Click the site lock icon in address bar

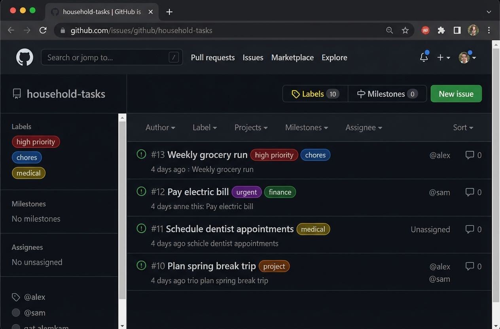(62, 30)
